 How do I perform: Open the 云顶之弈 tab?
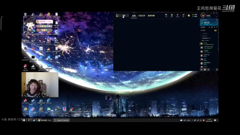(142, 16)
